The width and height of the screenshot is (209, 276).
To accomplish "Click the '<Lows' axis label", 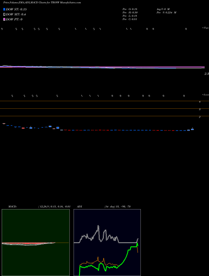I will pyautogui.click(x=205, y=95).
